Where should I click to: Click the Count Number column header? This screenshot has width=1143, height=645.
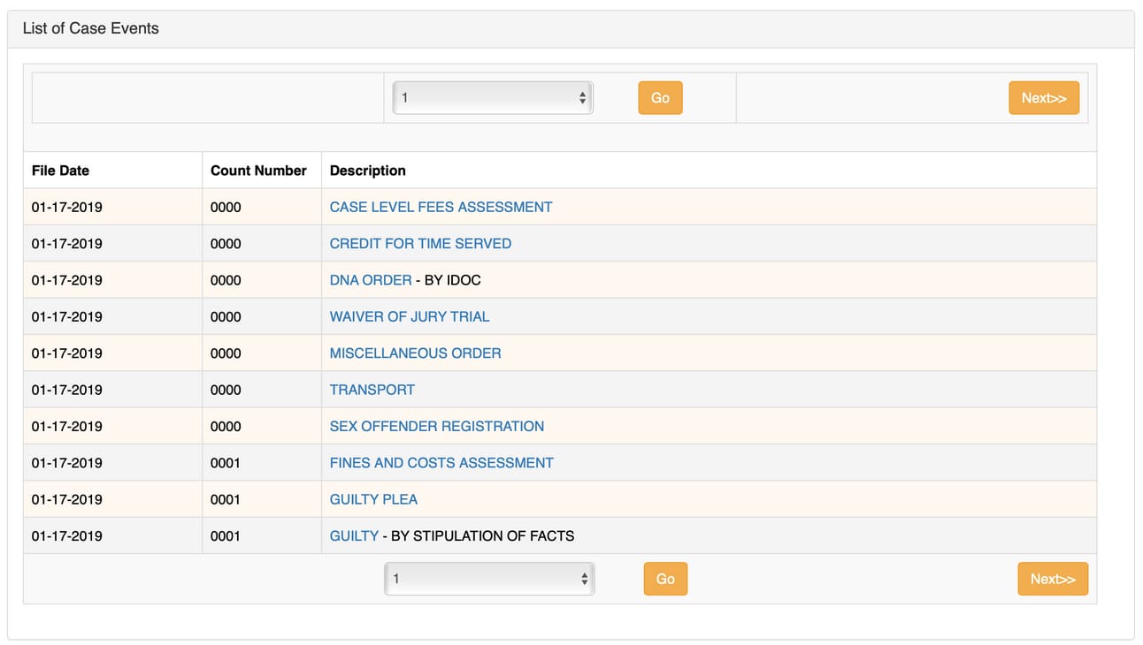point(258,171)
